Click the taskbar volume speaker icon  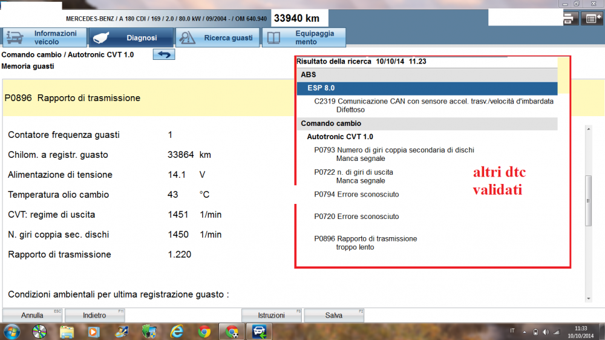(546, 332)
